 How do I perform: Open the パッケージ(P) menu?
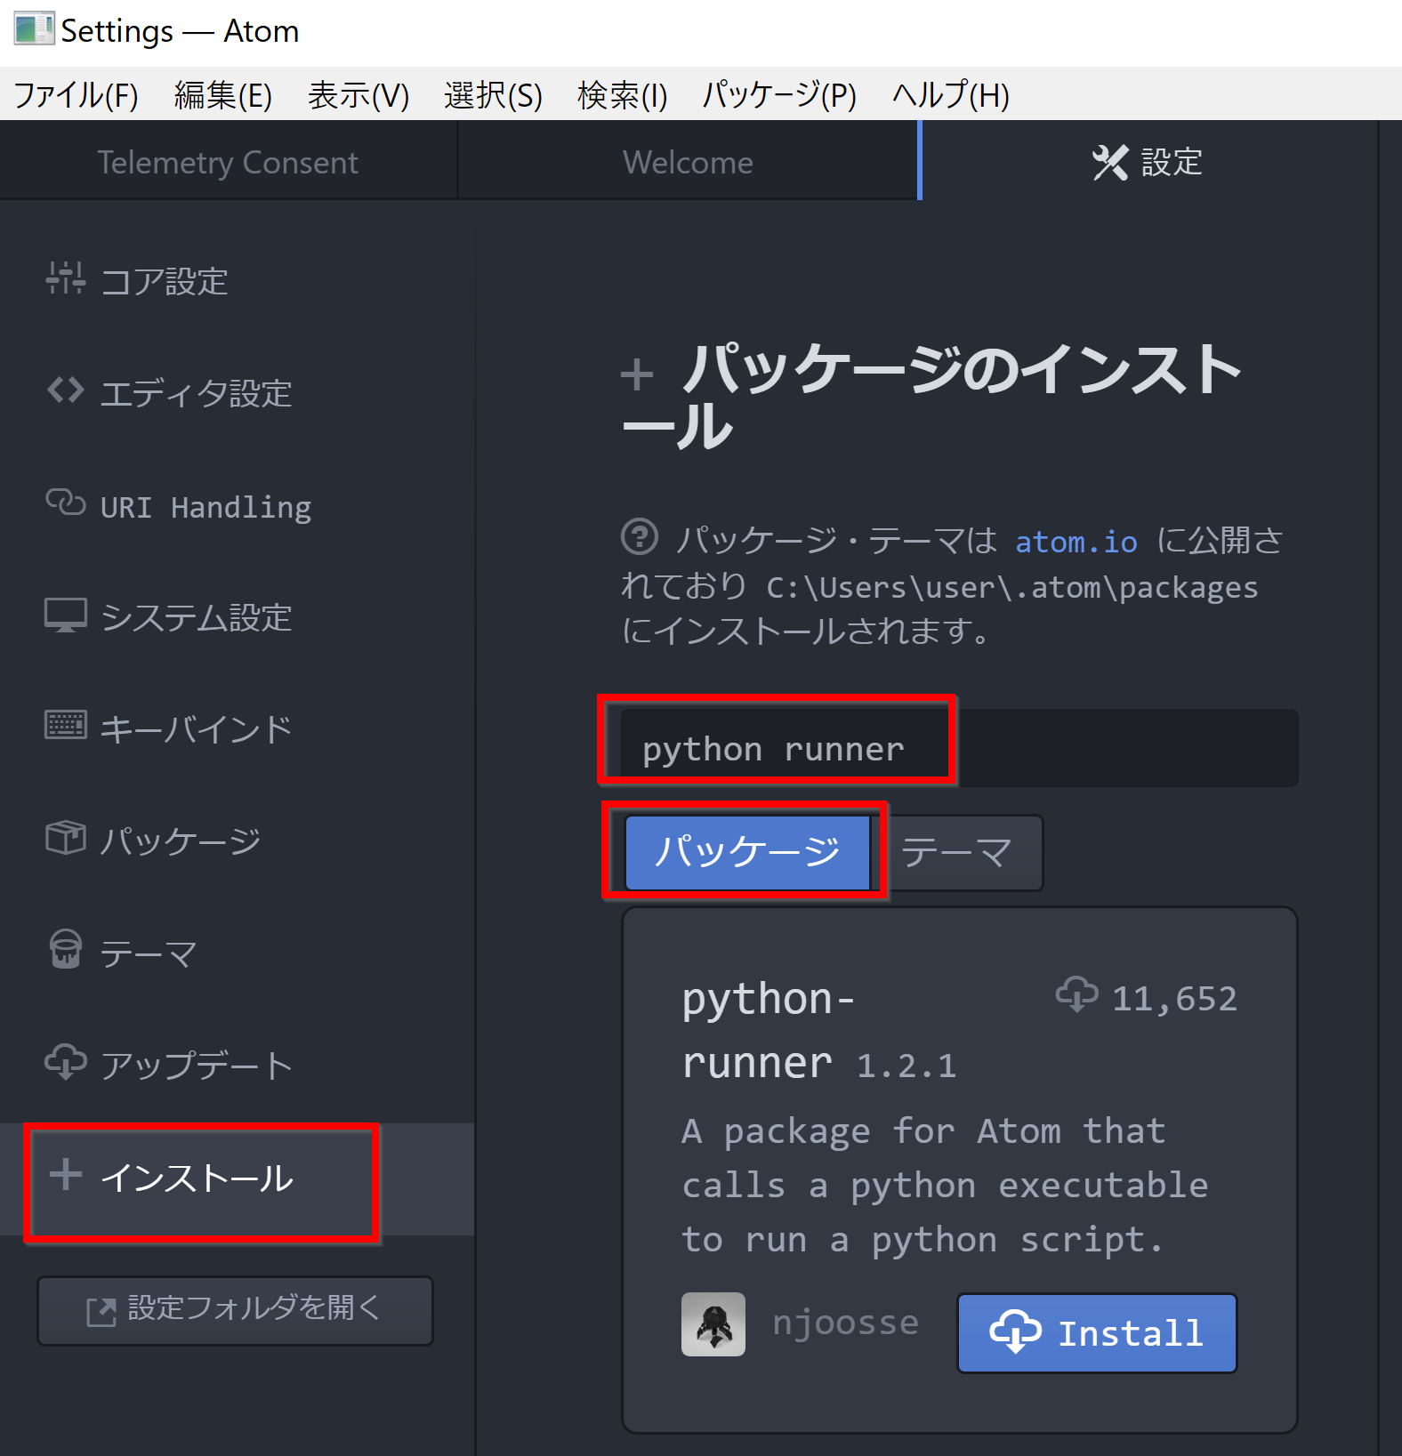(779, 94)
